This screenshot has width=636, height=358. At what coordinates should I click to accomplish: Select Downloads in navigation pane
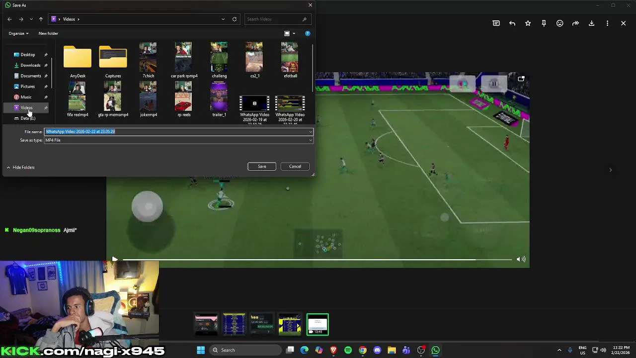point(30,65)
